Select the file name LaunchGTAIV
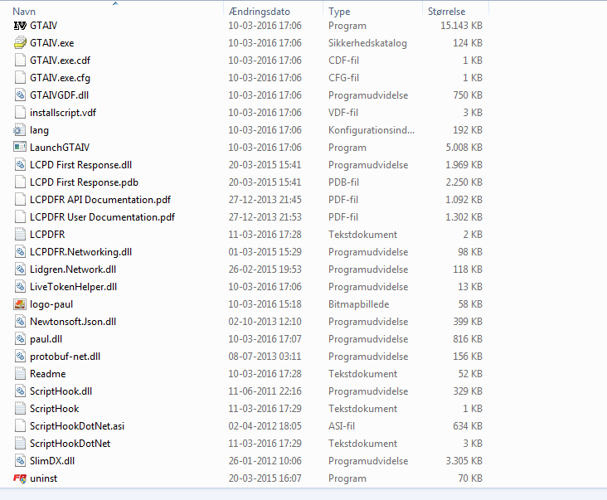The image size is (607, 500). point(60,148)
